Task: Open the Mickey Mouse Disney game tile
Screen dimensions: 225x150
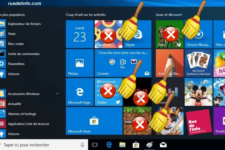Action: 199,92
